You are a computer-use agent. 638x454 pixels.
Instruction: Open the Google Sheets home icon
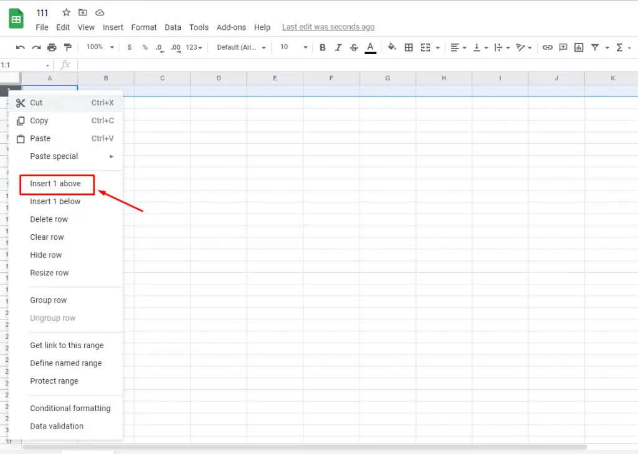(16, 19)
